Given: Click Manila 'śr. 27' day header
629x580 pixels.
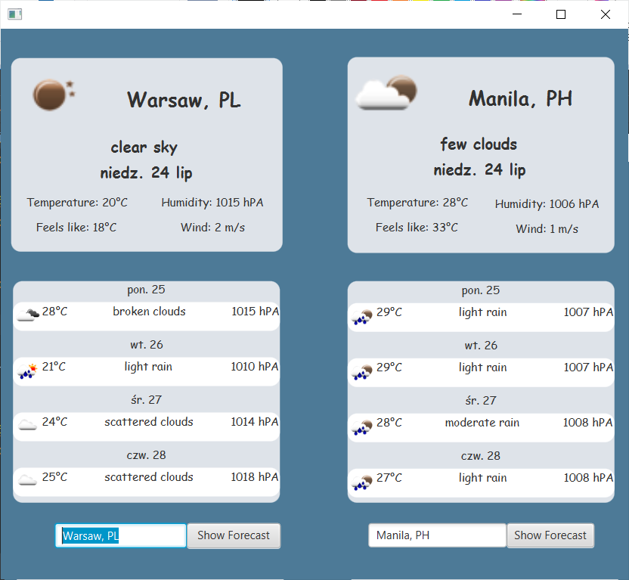Looking at the screenshot, I should point(481,400).
